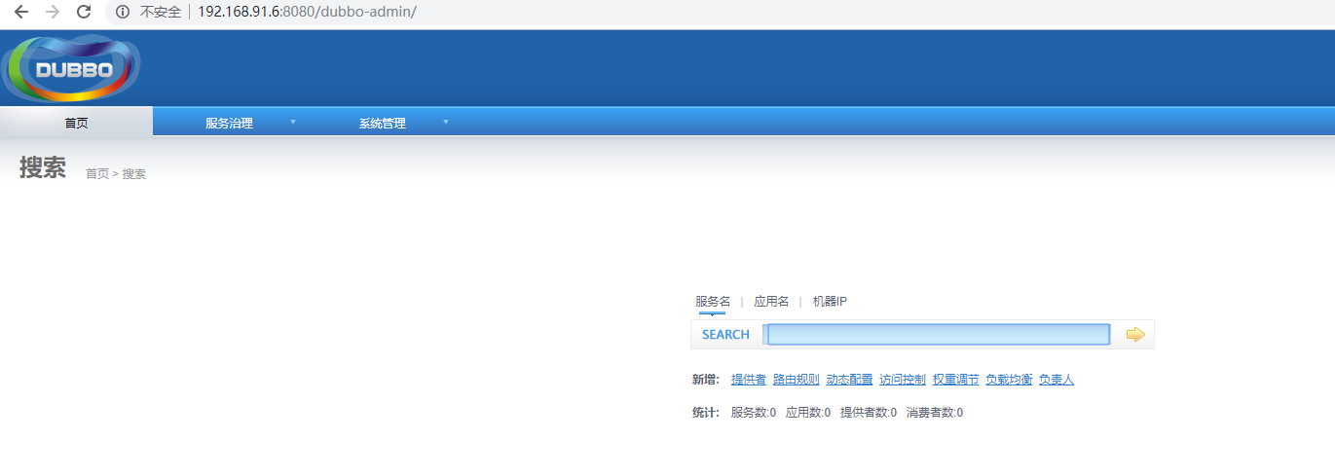Click the 提供者数:0 statistic
Viewport: 1335px width, 476px height.
(869, 413)
